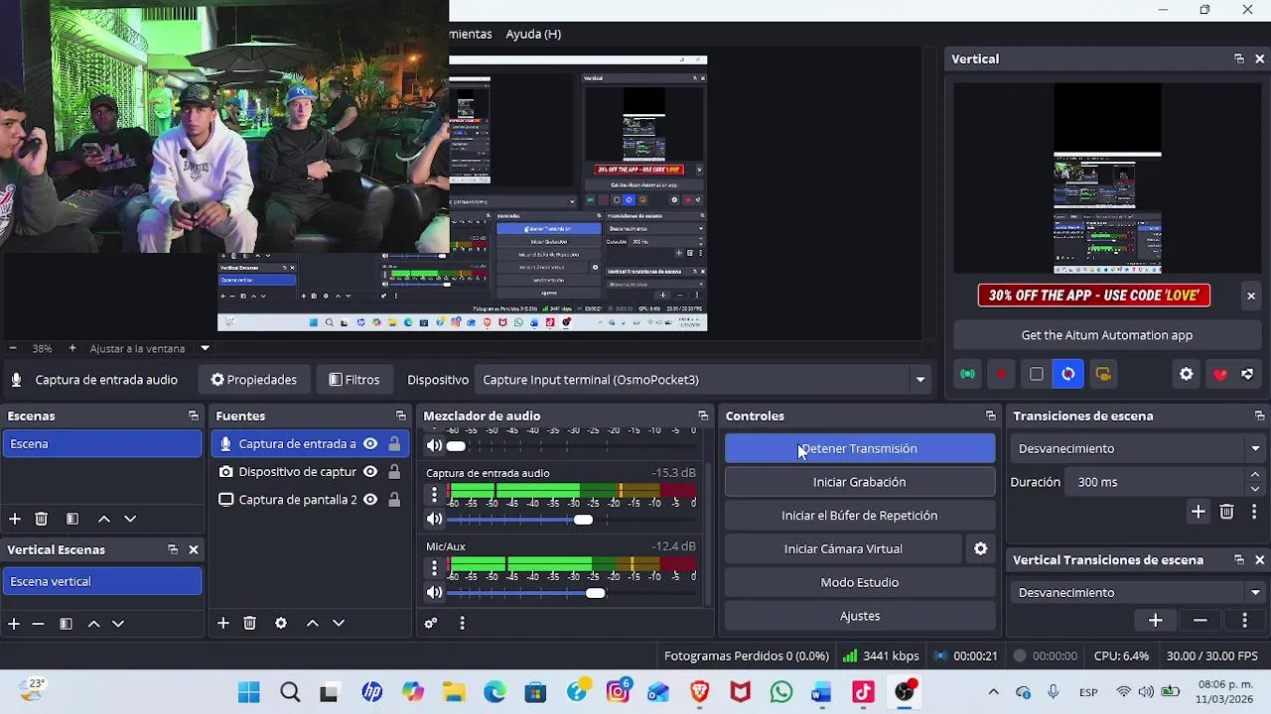Move source up in Fuentes panel
Image resolution: width=1271 pixels, height=714 pixels.
313,623
